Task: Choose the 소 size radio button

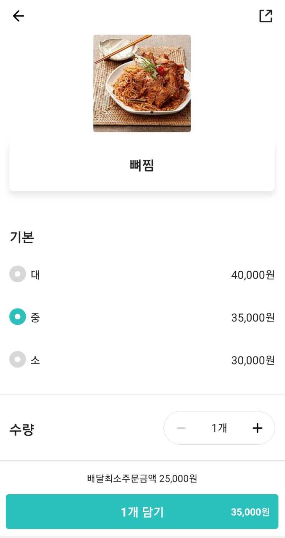Action: [18, 360]
